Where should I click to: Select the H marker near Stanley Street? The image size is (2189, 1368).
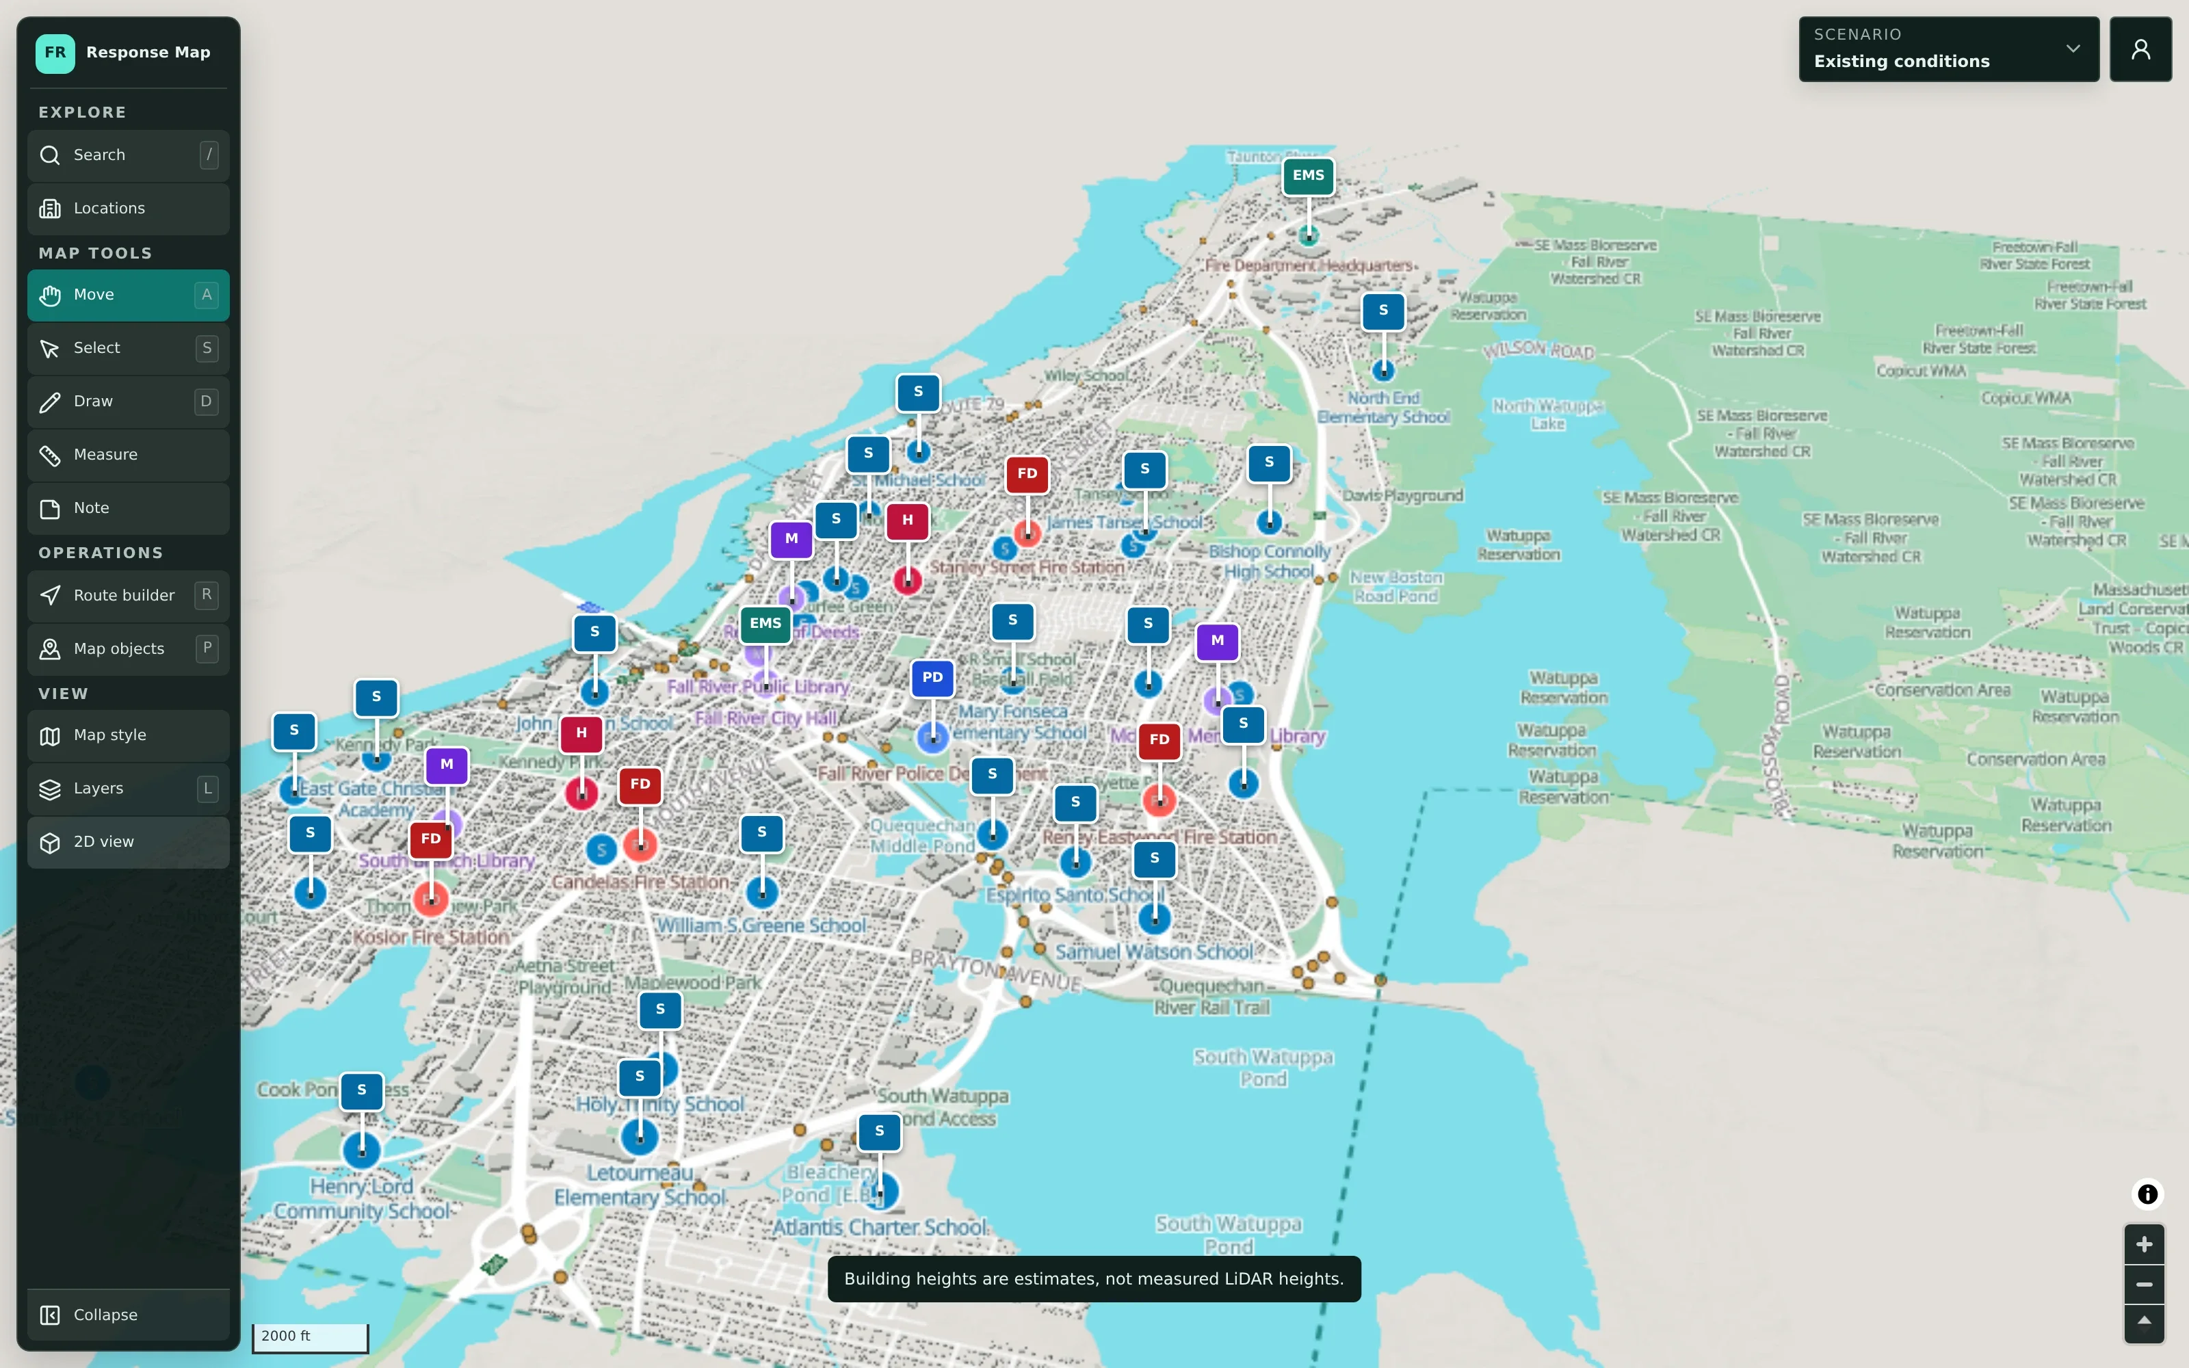click(x=907, y=521)
